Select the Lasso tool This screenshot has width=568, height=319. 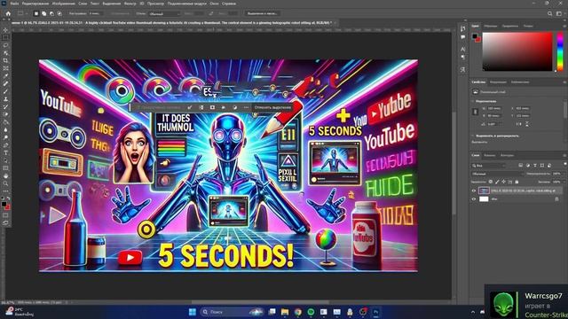tap(5, 45)
